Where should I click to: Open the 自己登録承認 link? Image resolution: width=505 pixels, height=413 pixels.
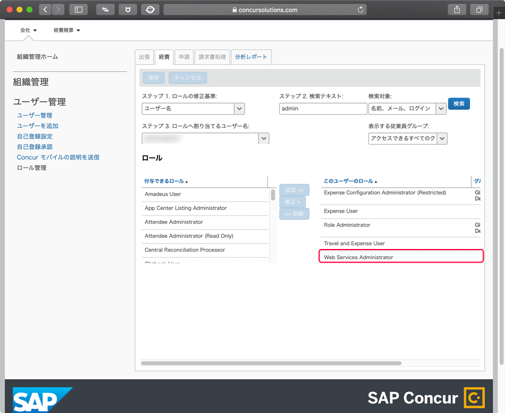(x=34, y=147)
